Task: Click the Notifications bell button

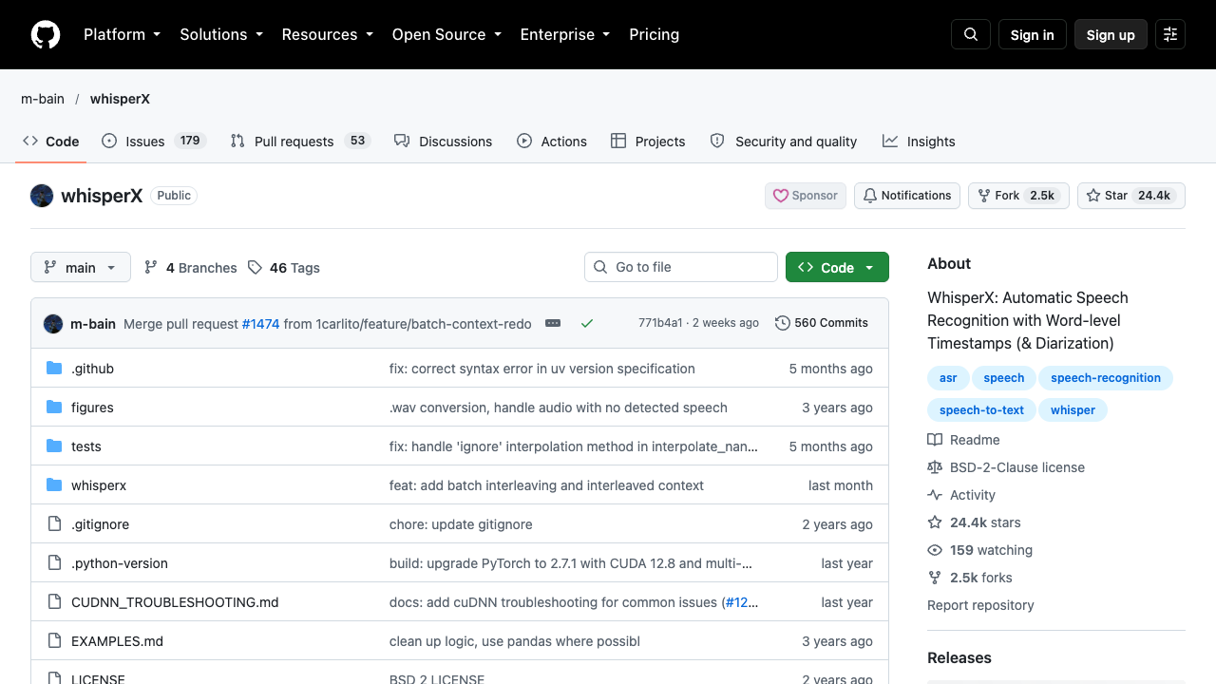Action: (x=907, y=196)
